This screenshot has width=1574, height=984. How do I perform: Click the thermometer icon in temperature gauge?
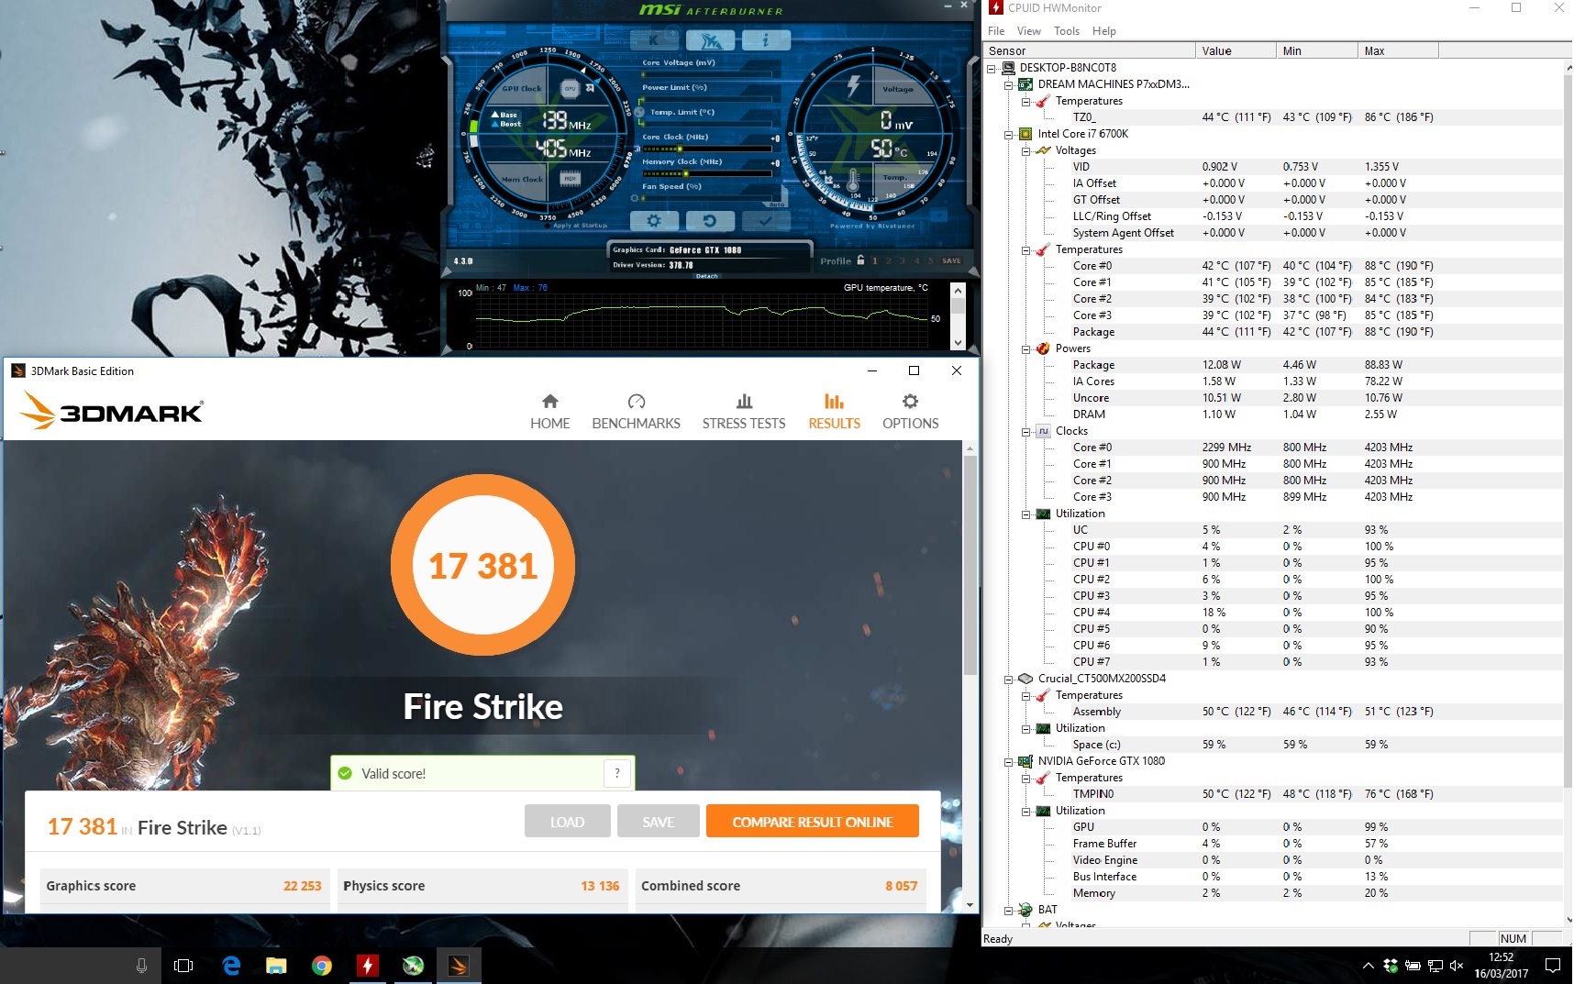pyautogui.click(x=853, y=181)
